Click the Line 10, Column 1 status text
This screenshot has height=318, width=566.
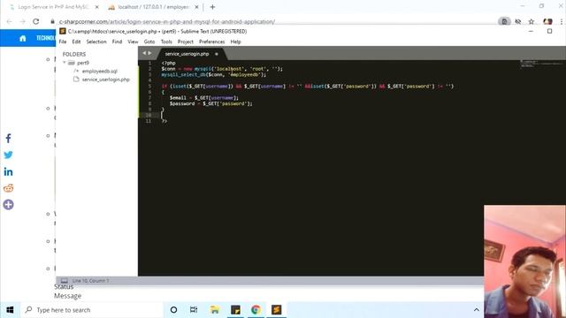90,281
